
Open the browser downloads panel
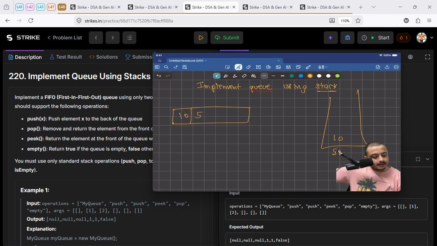(332, 21)
